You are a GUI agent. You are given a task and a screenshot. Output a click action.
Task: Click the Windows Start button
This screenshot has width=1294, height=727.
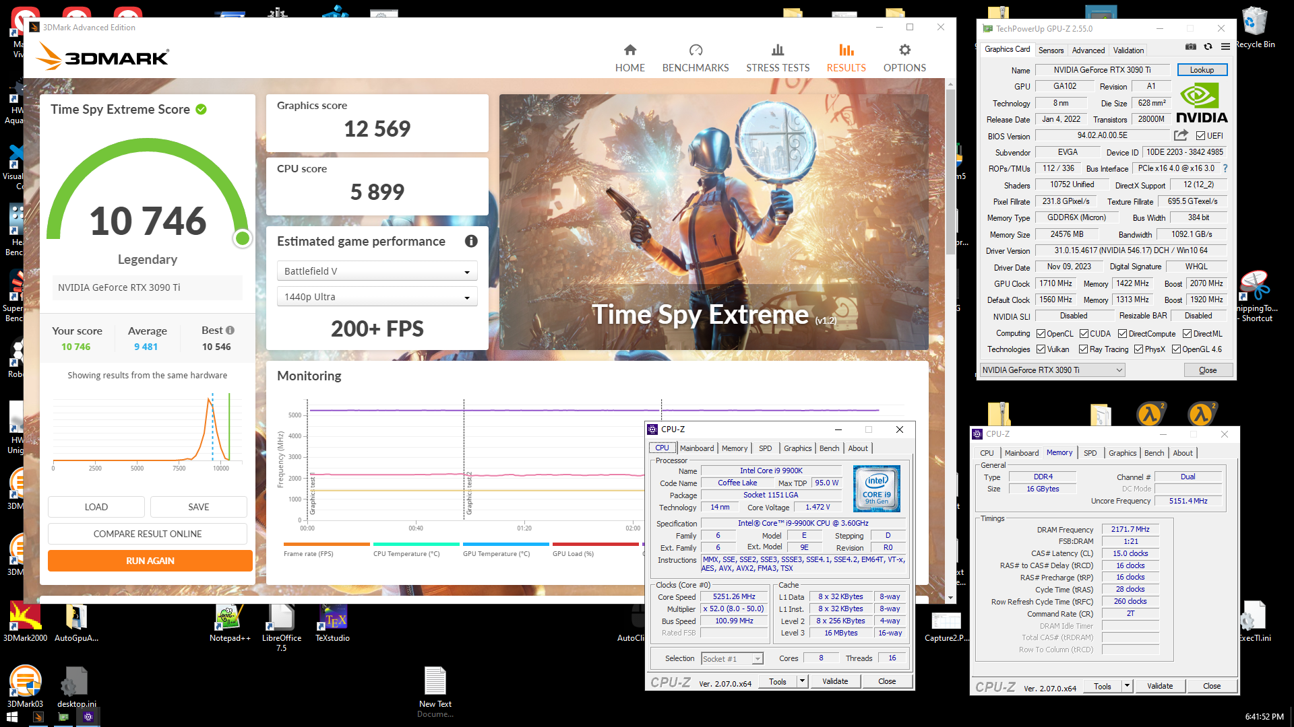click(12, 717)
